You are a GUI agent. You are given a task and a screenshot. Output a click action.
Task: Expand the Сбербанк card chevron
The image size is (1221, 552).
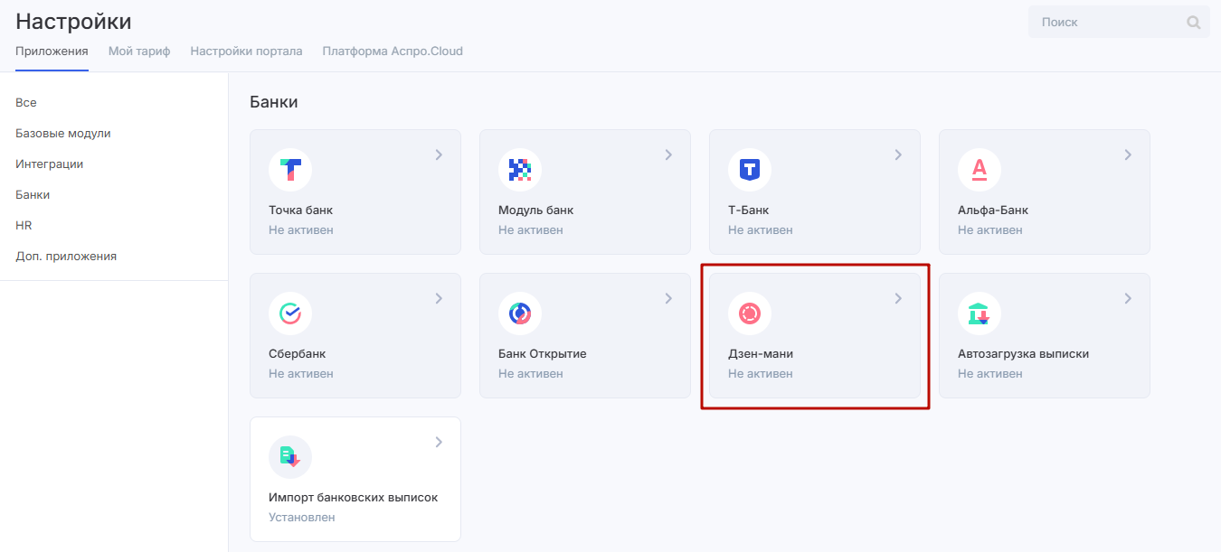(439, 298)
